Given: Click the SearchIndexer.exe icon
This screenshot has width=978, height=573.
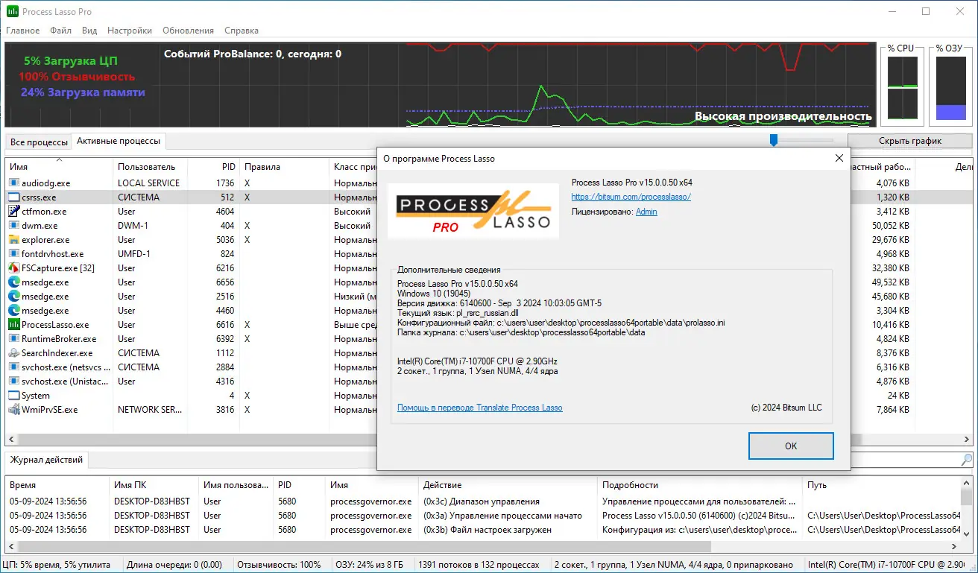Looking at the screenshot, I should click(x=14, y=353).
